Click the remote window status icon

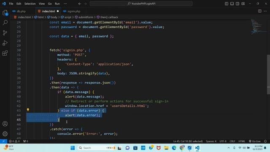tap(3, 141)
